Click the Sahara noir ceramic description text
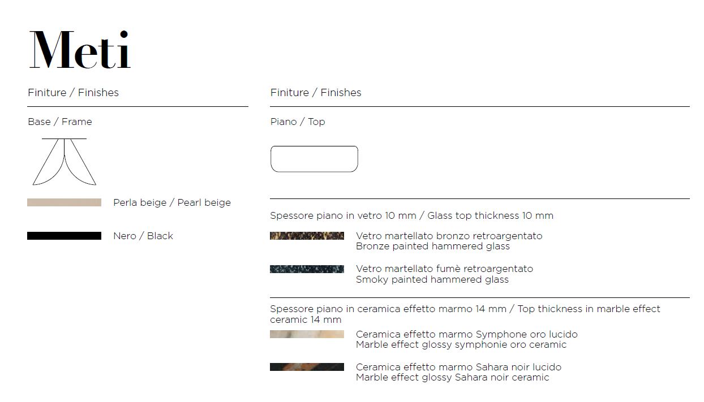This screenshot has width=704, height=402. click(x=453, y=377)
